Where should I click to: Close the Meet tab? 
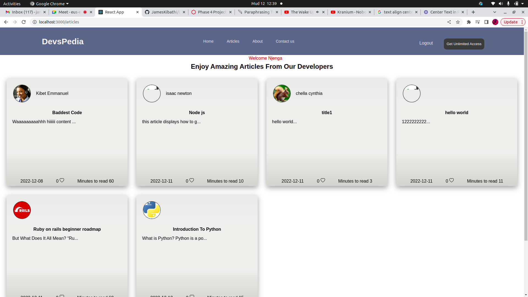click(91, 12)
